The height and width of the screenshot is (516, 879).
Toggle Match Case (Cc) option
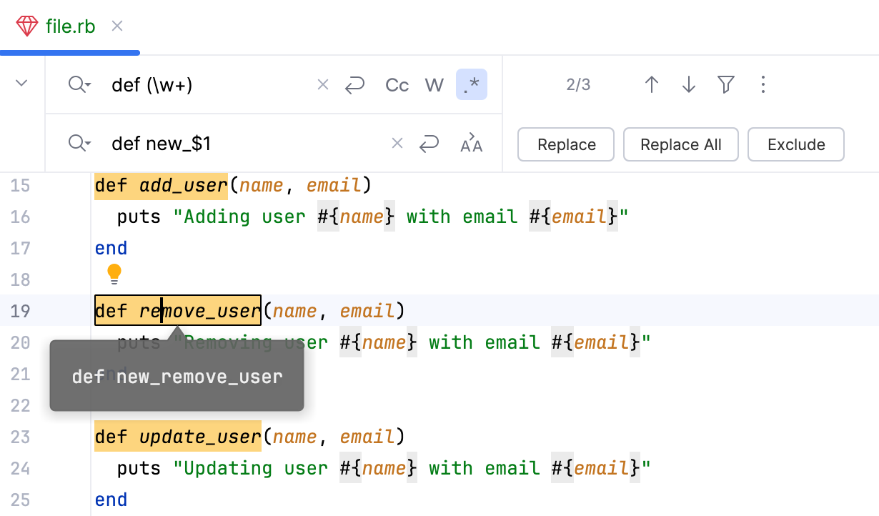(397, 85)
